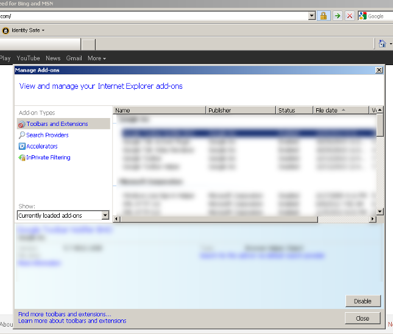The image size is (393, 334).
Task: Click the Identity Safe toolbar icon
Action: (5, 30)
